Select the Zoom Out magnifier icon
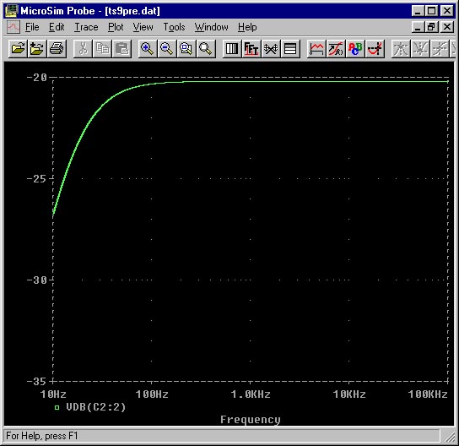 pyautogui.click(x=166, y=49)
